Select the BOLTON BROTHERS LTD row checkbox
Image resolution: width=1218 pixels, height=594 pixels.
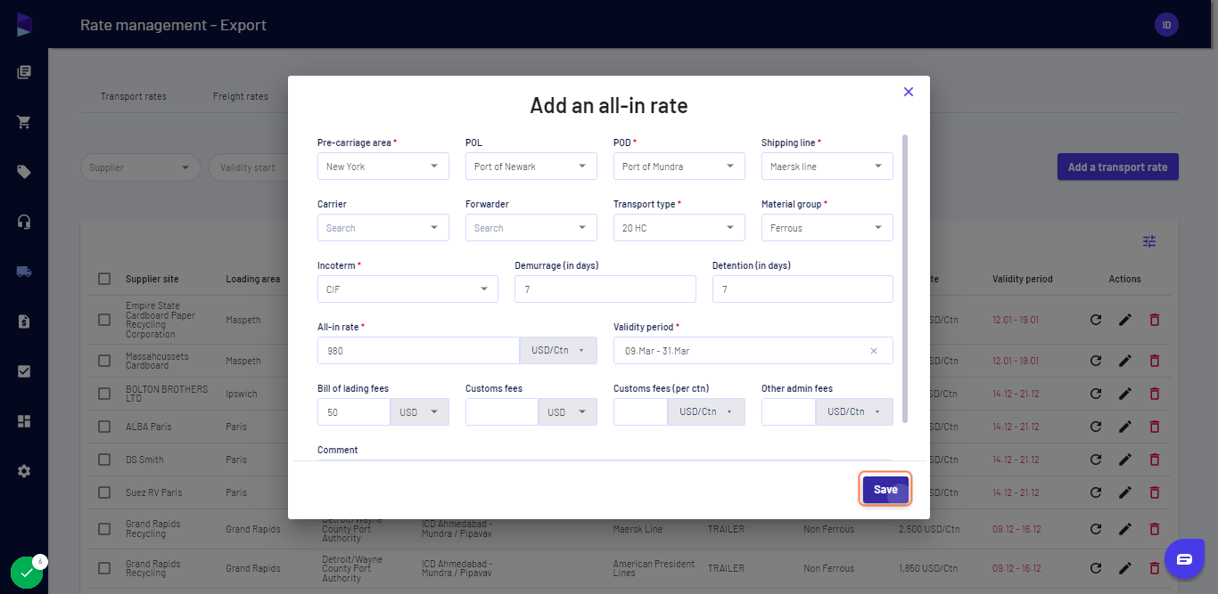104,394
